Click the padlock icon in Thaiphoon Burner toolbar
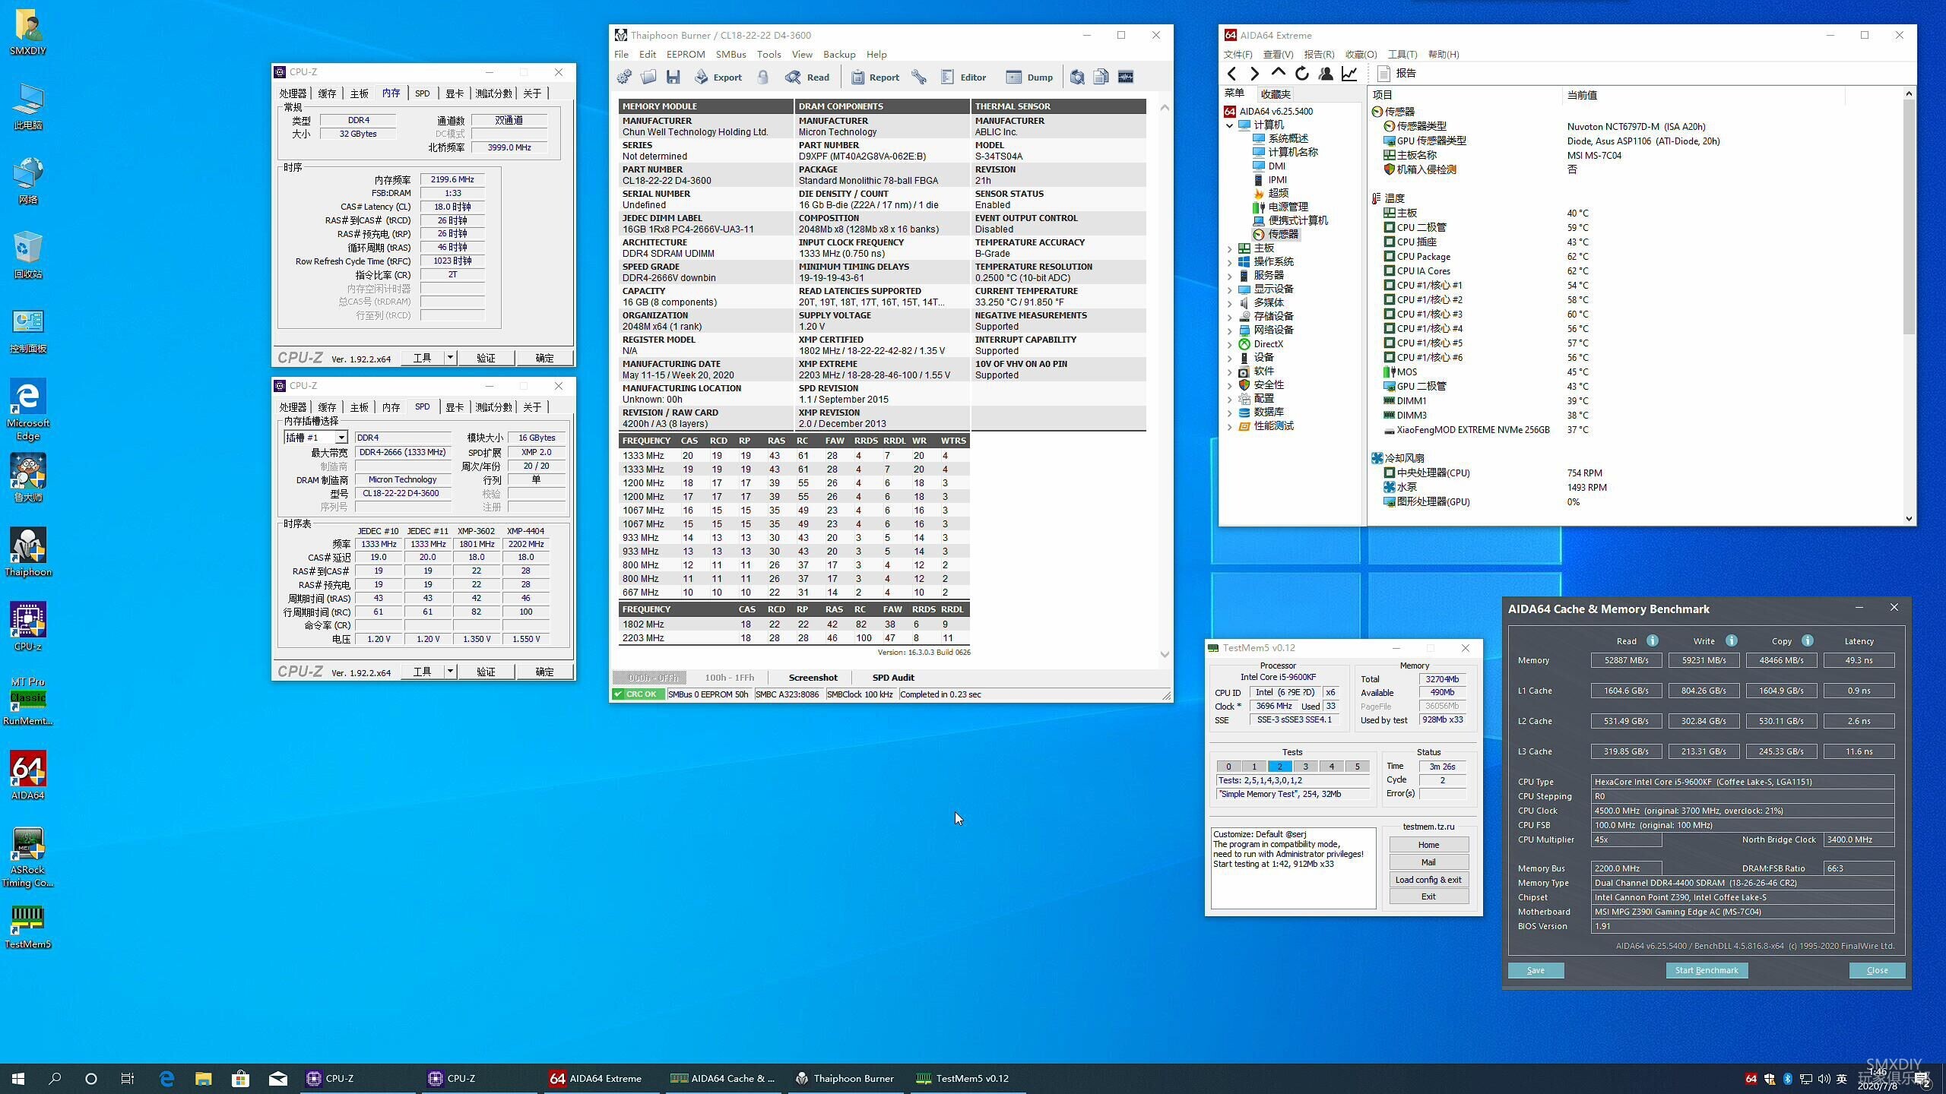The image size is (1946, 1094). click(763, 77)
